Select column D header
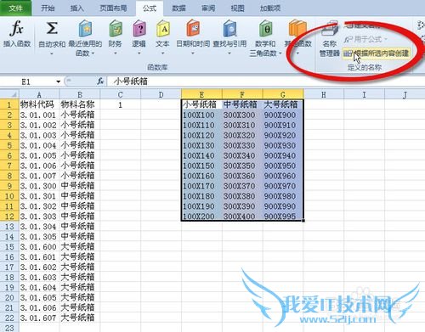Screen dimensions: 425x332 pos(161,94)
